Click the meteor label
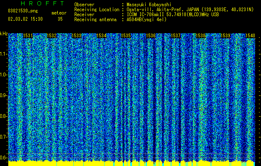Screen dimensions: 261x166 click(59, 13)
